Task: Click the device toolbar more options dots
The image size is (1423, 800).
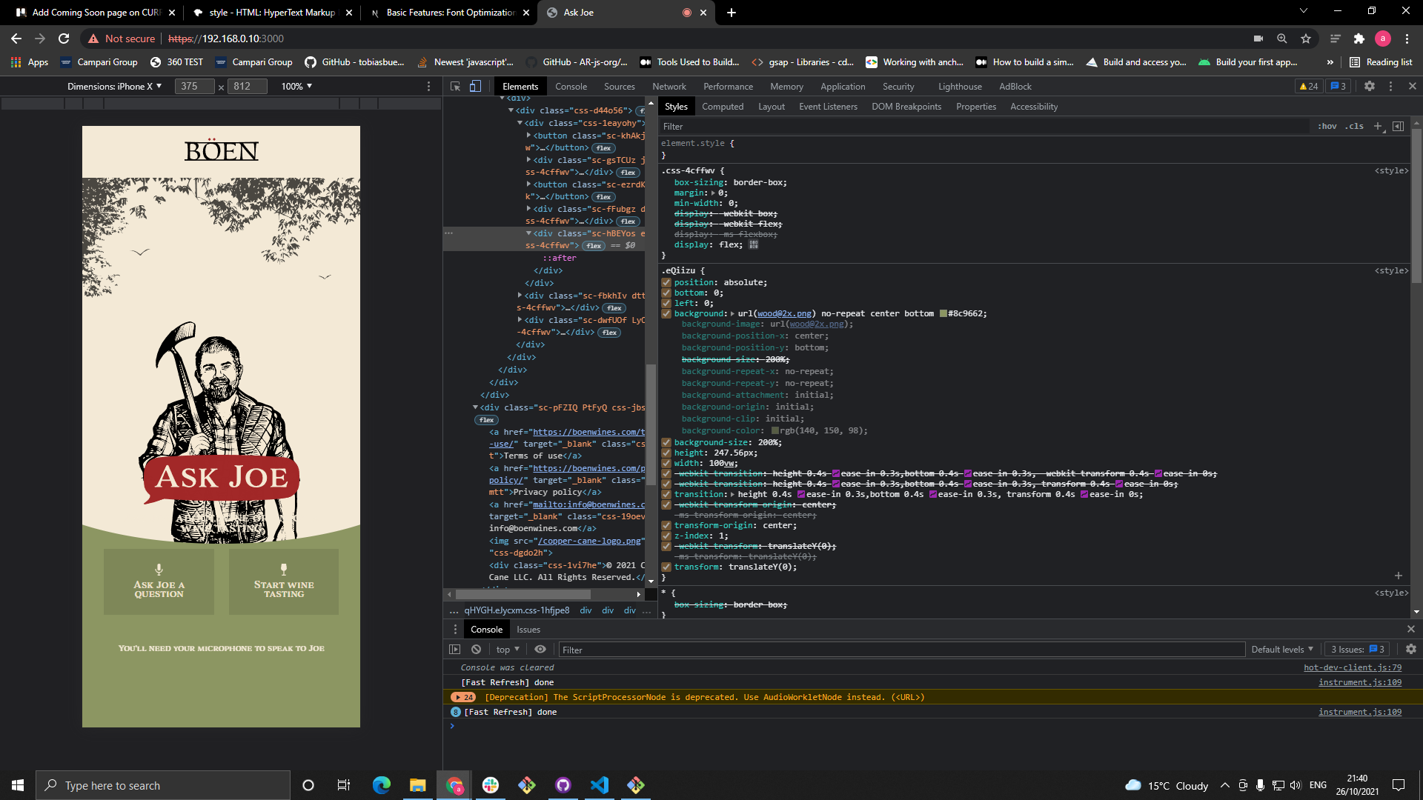Action: point(428,87)
